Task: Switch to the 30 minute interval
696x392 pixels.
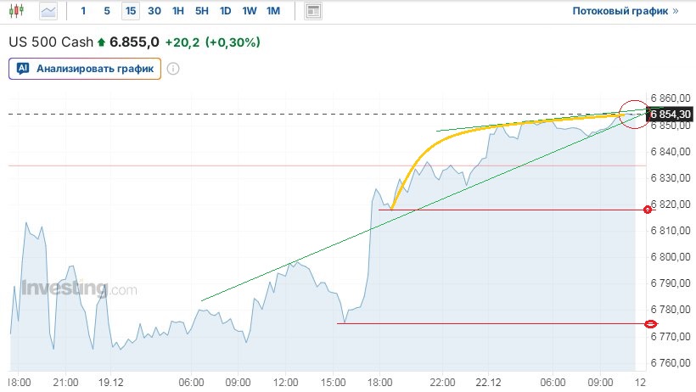Action: (x=154, y=11)
